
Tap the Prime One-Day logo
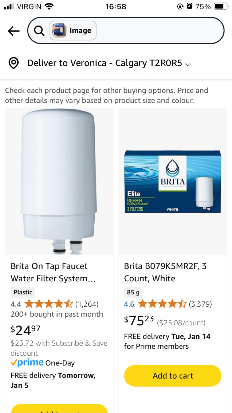pos(27,363)
